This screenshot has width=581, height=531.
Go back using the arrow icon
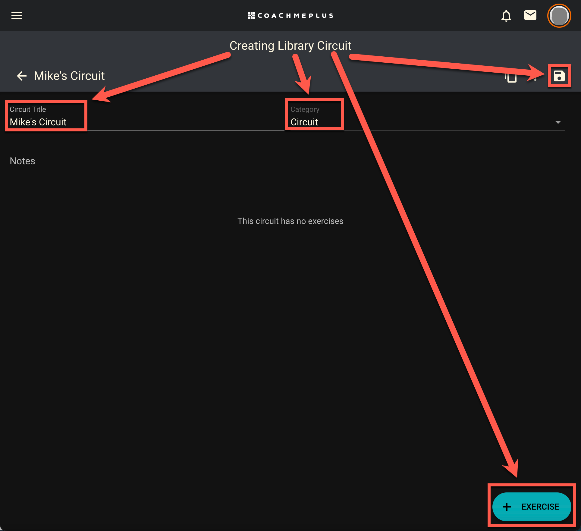[x=22, y=76]
